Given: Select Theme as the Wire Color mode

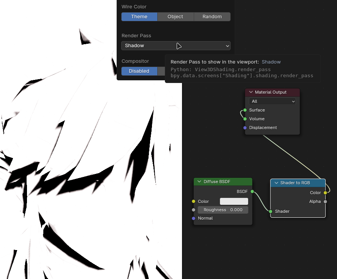Looking at the screenshot, I should coord(138,16).
